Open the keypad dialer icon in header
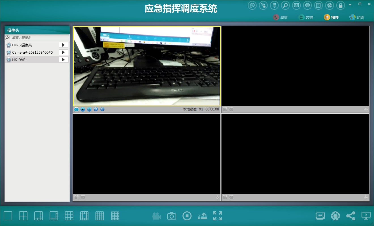Image resolution: width=374 pixels, height=226 pixels. click(274, 5)
